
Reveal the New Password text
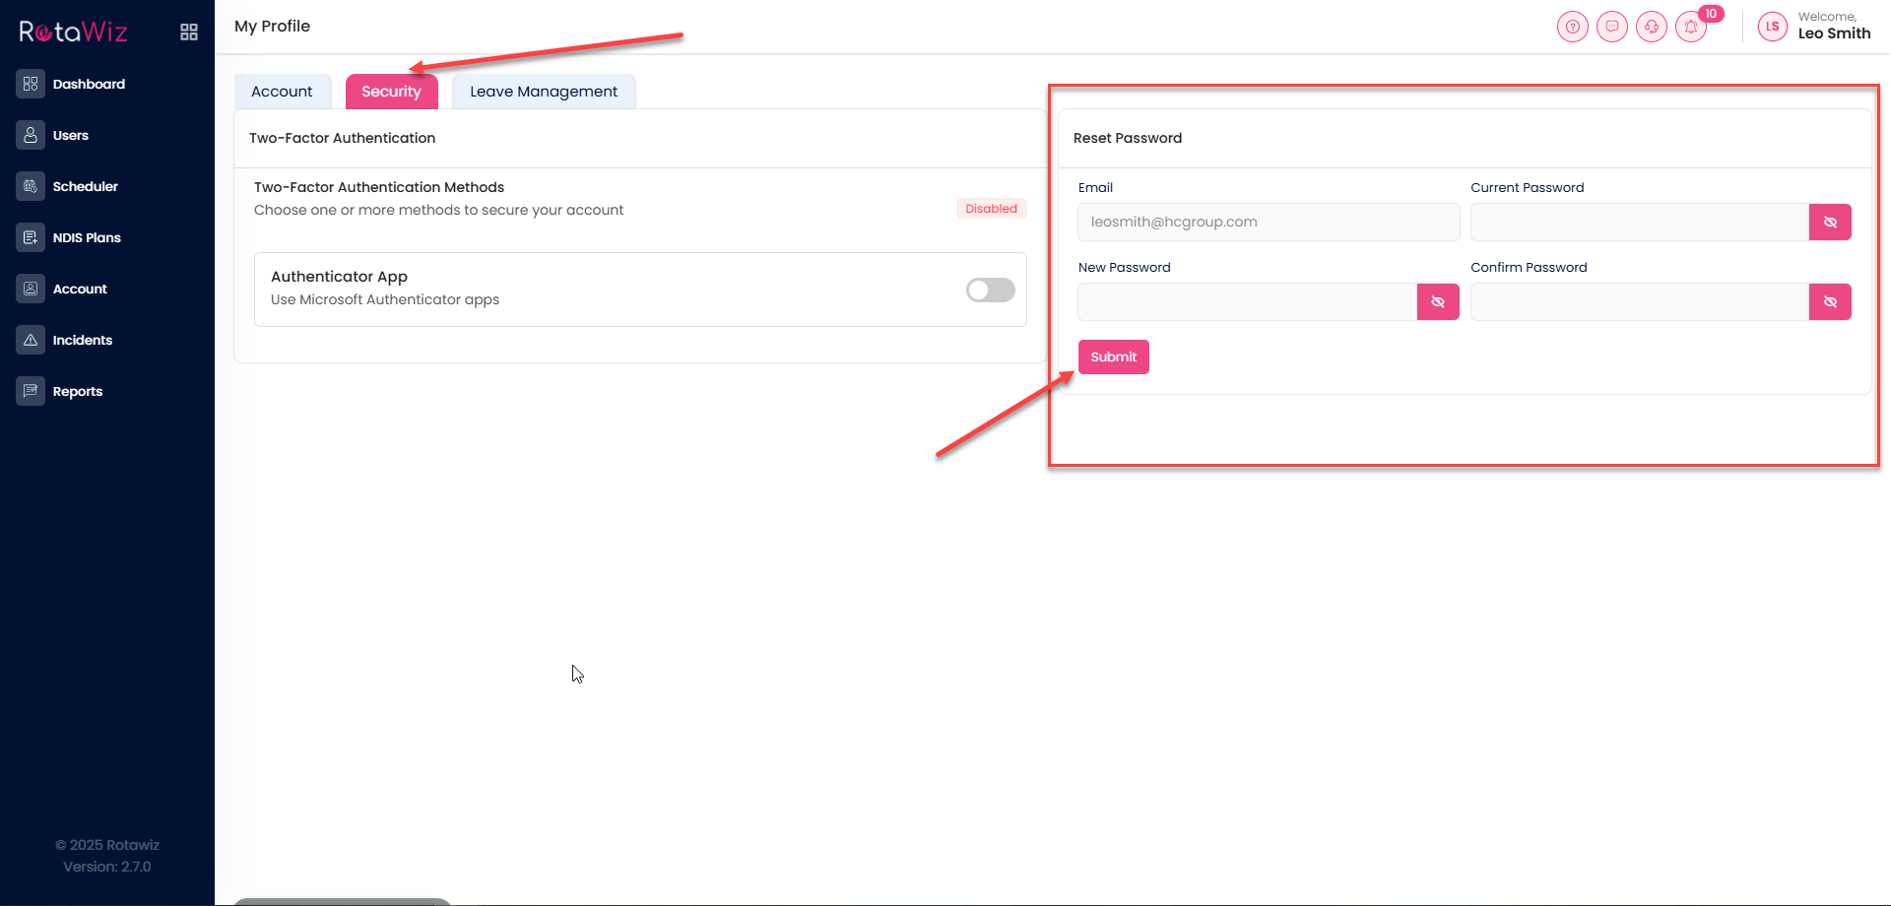[x=1438, y=302]
